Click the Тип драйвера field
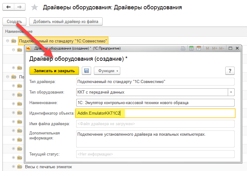The width and height of the screenshot is (247, 171). pos(155,82)
